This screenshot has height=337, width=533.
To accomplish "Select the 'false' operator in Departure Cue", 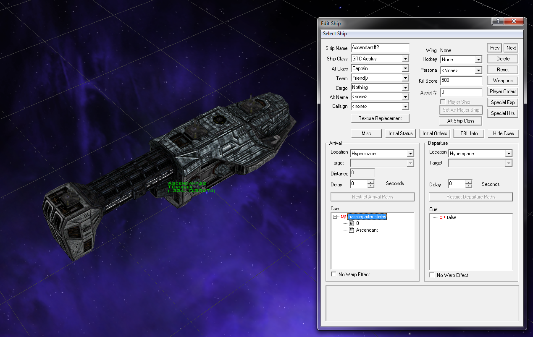I will pos(452,217).
